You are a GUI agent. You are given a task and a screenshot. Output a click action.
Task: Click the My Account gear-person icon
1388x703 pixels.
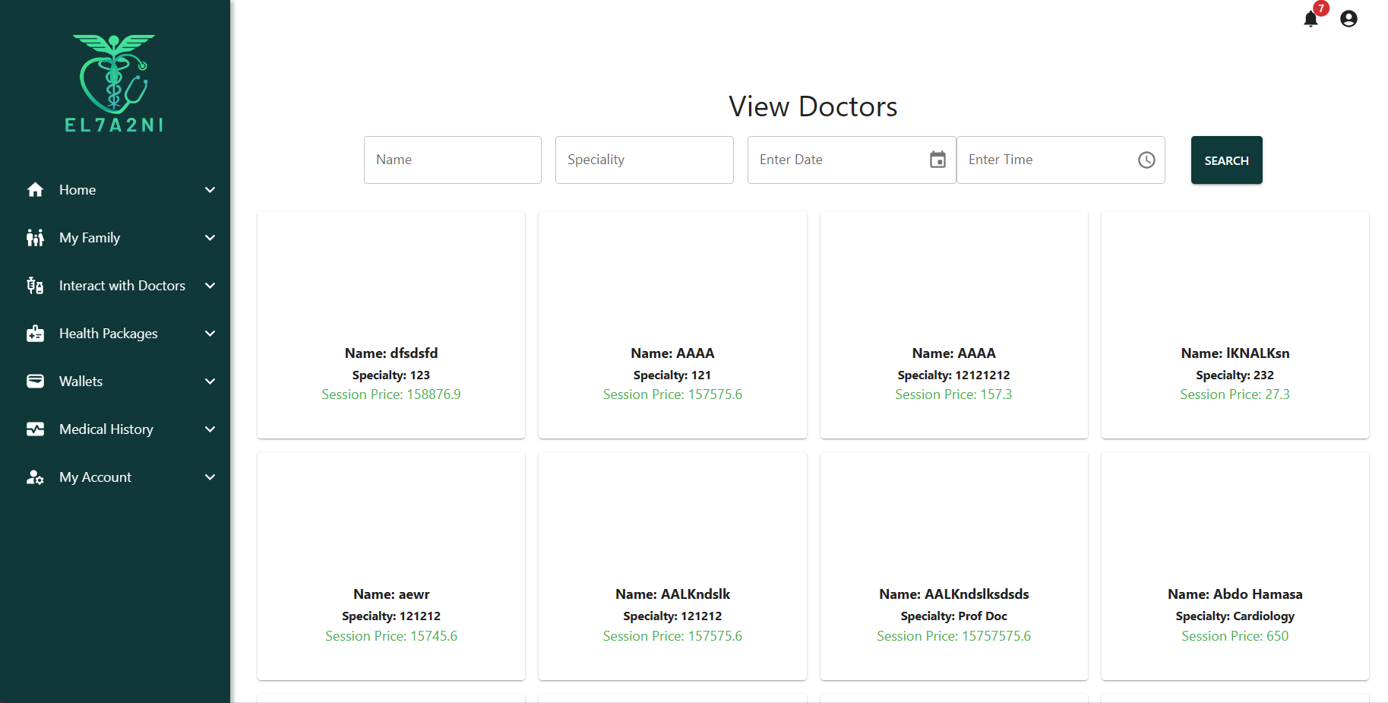click(x=35, y=477)
